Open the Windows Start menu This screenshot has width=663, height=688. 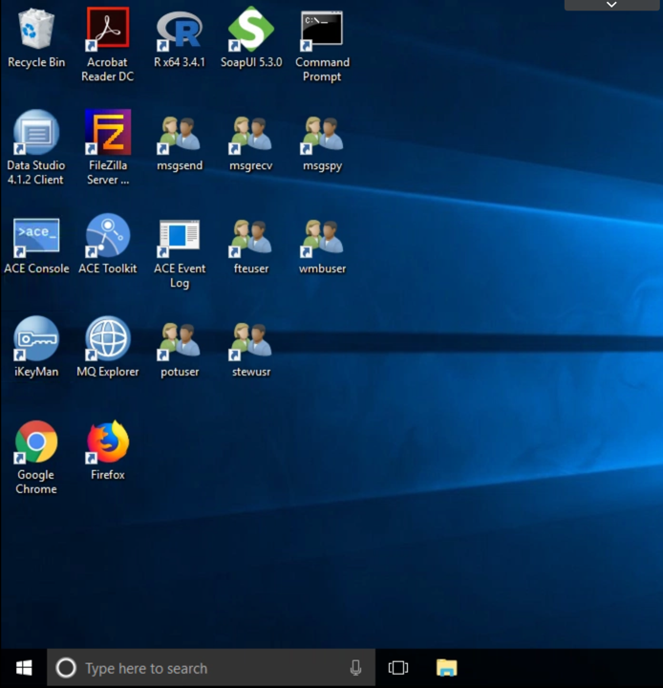24,668
